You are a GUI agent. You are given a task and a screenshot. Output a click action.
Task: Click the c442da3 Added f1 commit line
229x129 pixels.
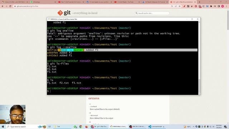(x=59, y=56)
